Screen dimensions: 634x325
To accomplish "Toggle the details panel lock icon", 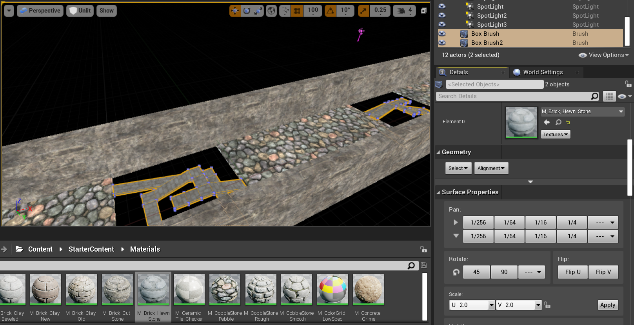I will [628, 84].
